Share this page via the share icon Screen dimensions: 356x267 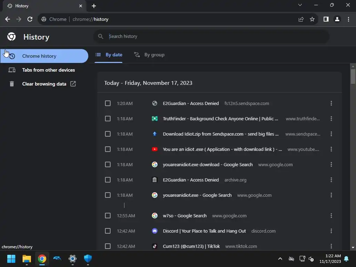(x=301, y=19)
